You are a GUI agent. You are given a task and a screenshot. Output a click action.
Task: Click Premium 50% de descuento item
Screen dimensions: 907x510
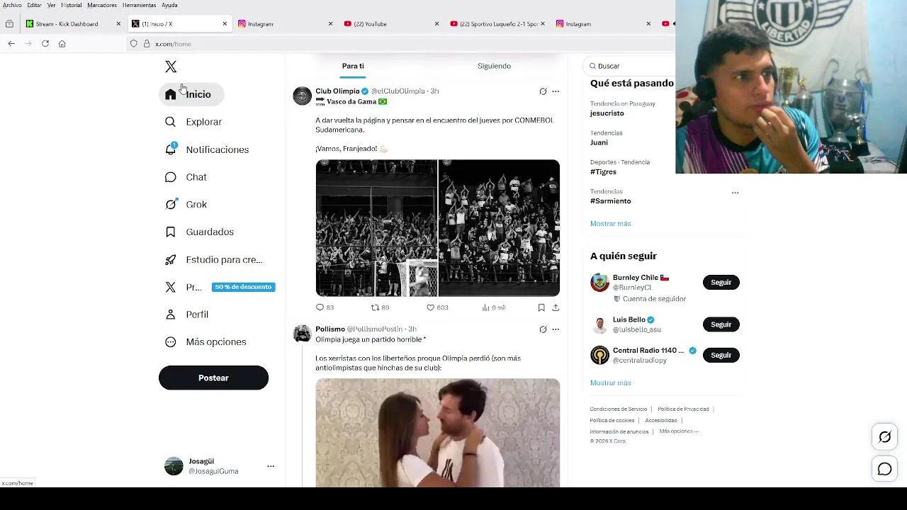click(x=220, y=287)
